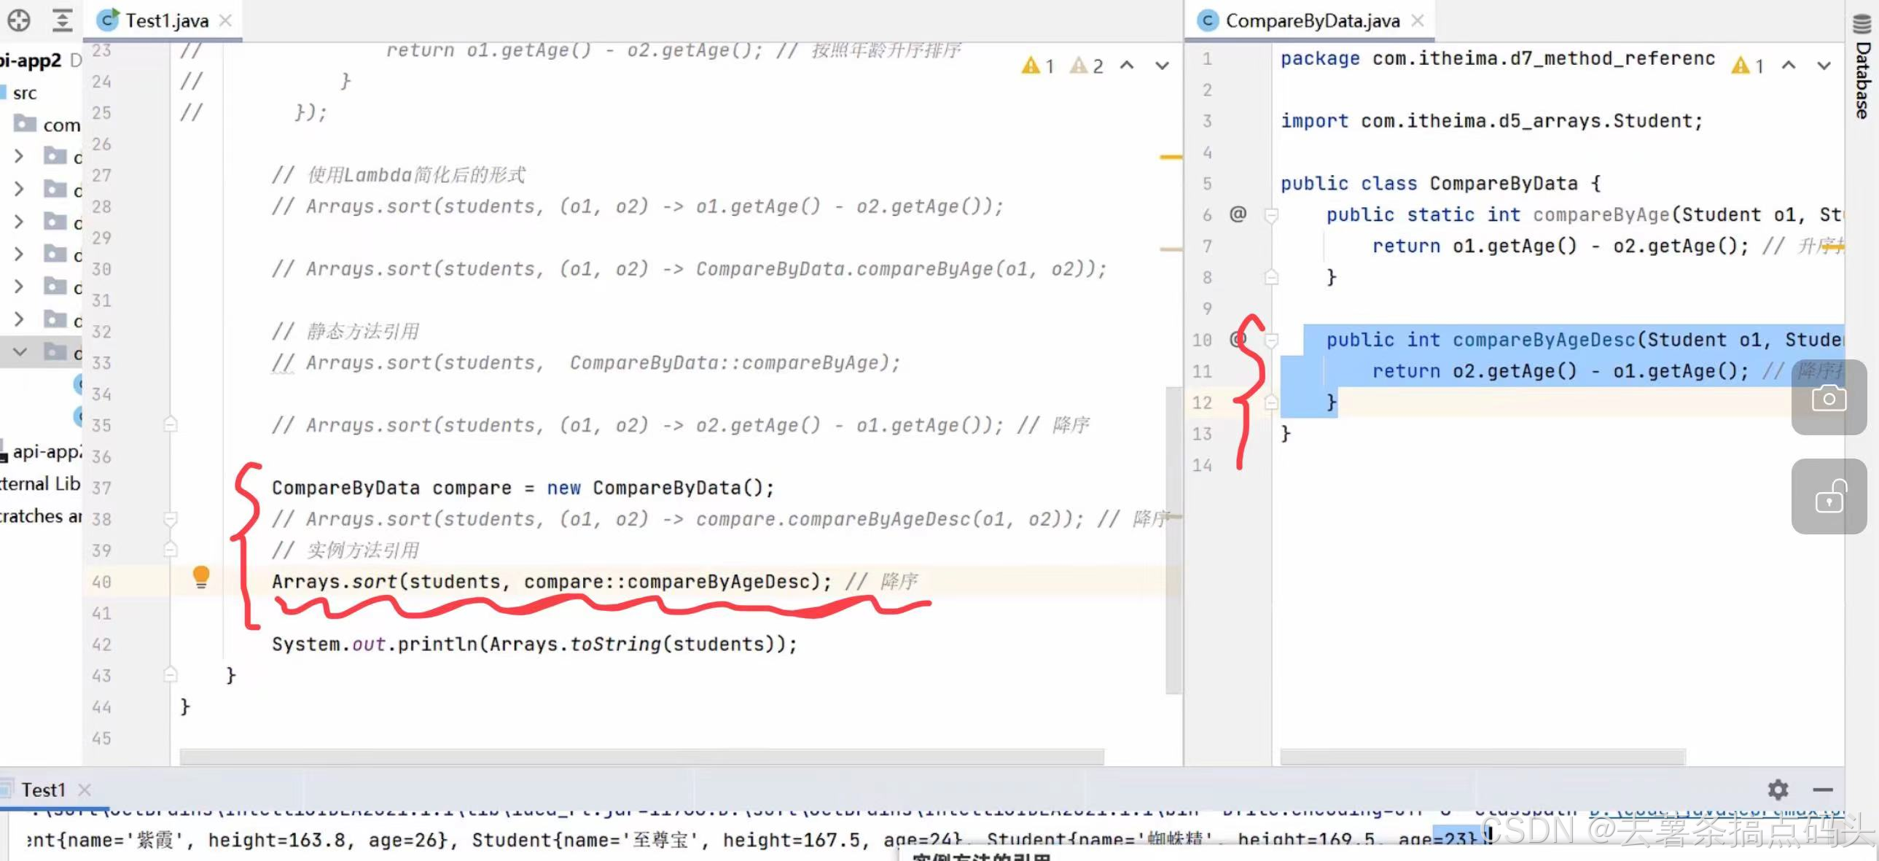The width and height of the screenshot is (1879, 861).
Task: Click the CompareByData.java horizontal scrollbar
Action: pyautogui.click(x=1483, y=757)
